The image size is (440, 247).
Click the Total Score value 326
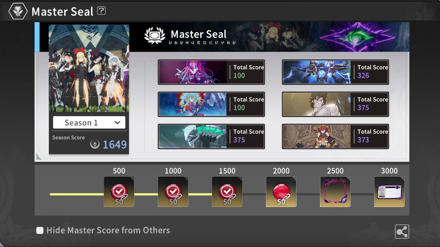363,76
